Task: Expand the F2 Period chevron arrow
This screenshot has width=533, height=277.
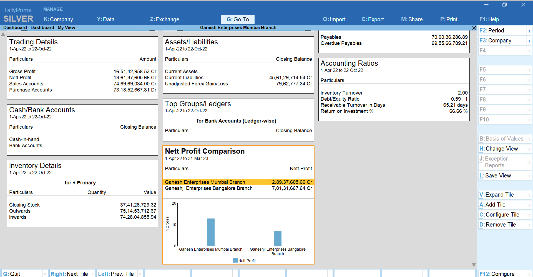Action: click(x=529, y=31)
